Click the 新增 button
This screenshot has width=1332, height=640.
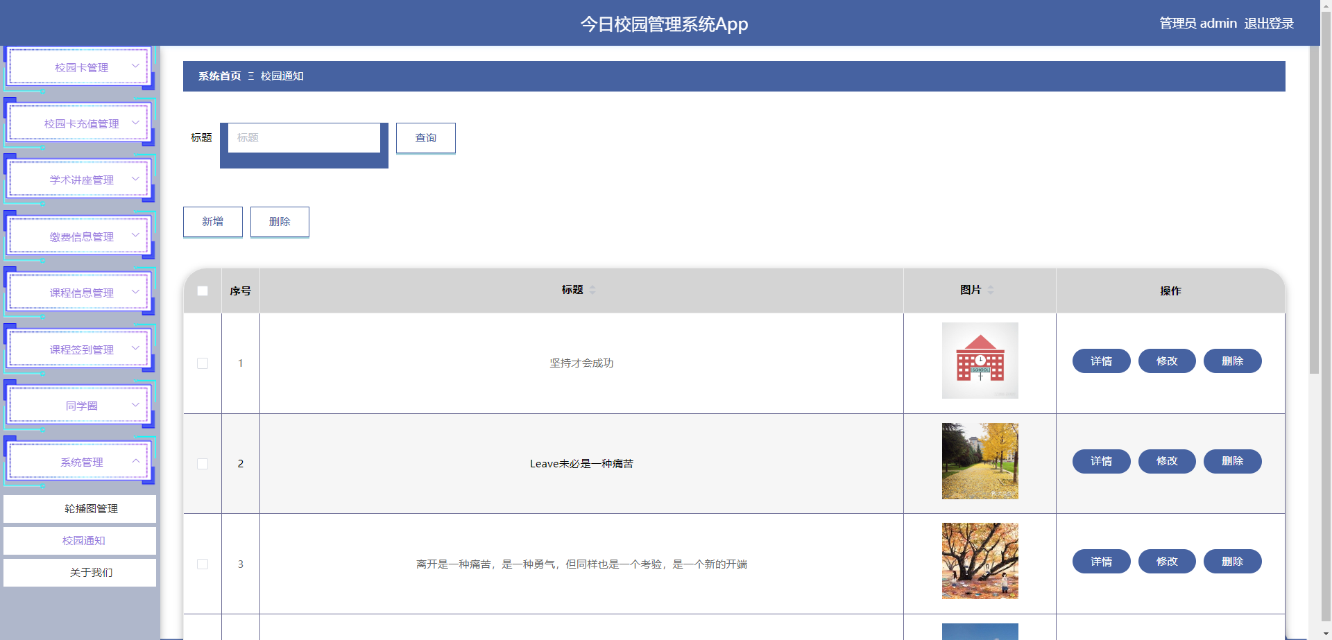(x=212, y=221)
